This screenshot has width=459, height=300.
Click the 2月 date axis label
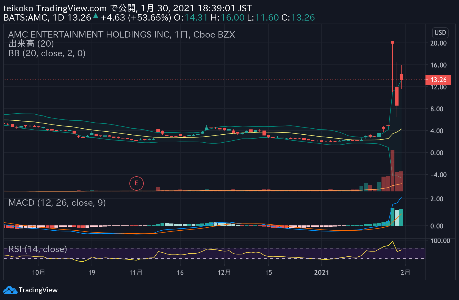click(x=405, y=273)
